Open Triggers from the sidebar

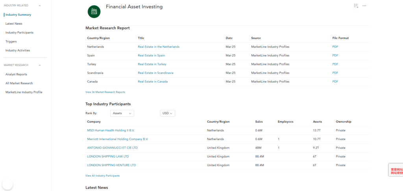click(x=11, y=41)
